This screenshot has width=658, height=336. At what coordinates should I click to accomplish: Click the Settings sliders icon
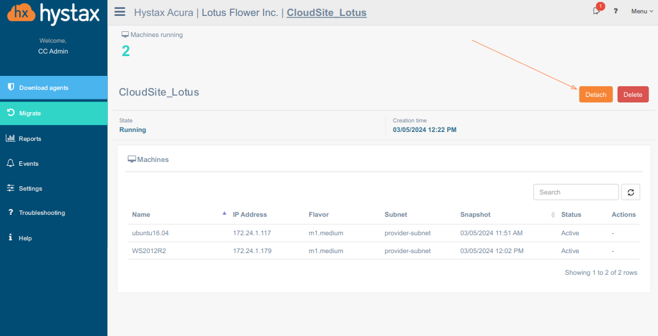pos(10,188)
